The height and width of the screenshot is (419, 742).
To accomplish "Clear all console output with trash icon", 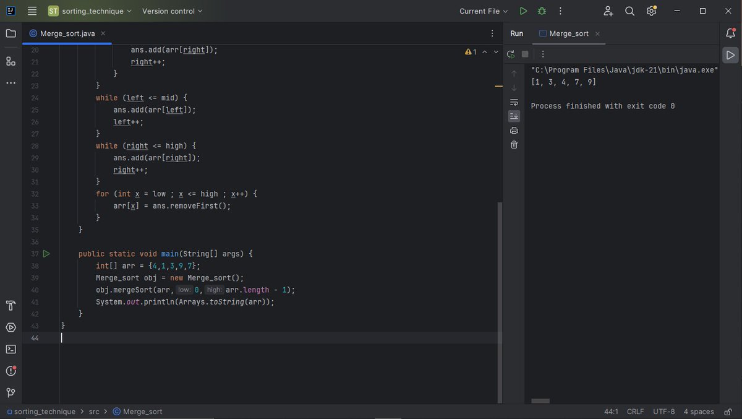I will tap(514, 144).
